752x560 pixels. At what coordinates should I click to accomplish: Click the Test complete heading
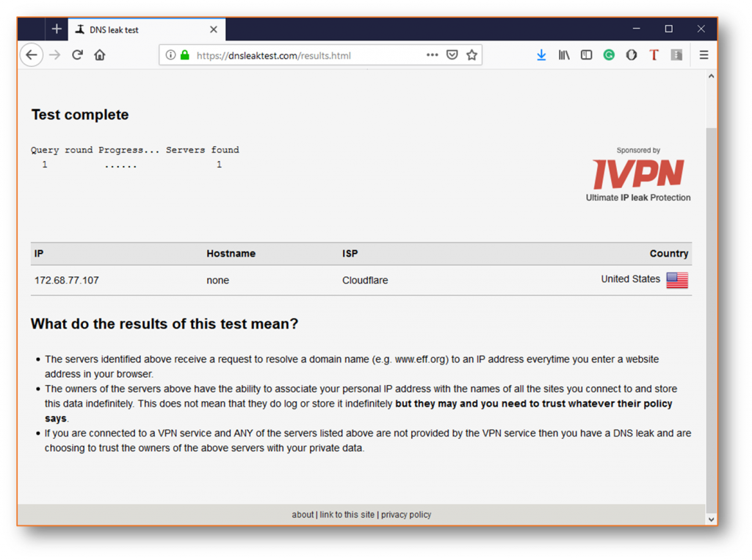pos(80,115)
